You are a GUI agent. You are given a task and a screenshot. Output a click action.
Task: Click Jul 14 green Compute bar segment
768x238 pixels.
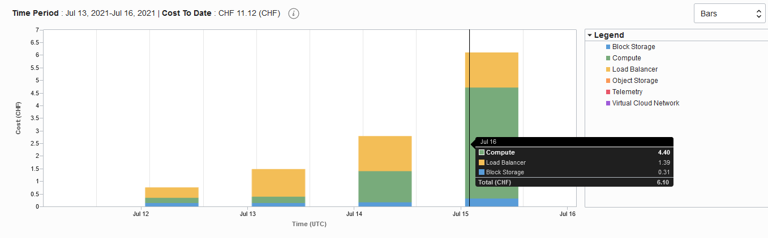click(x=385, y=187)
